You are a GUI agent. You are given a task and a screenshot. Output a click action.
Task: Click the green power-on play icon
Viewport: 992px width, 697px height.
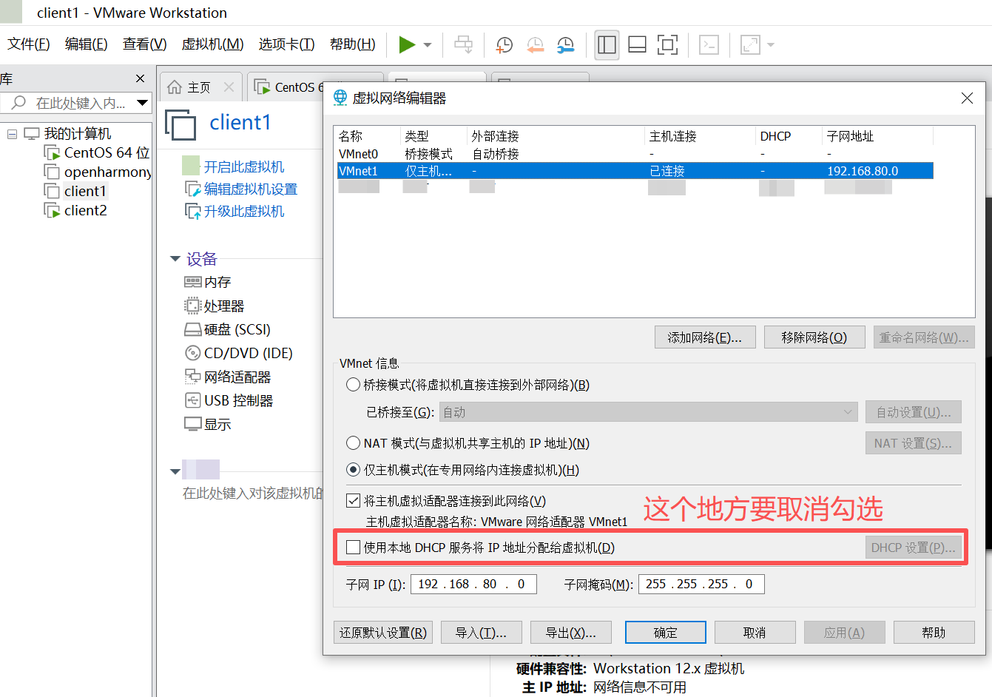(x=407, y=45)
